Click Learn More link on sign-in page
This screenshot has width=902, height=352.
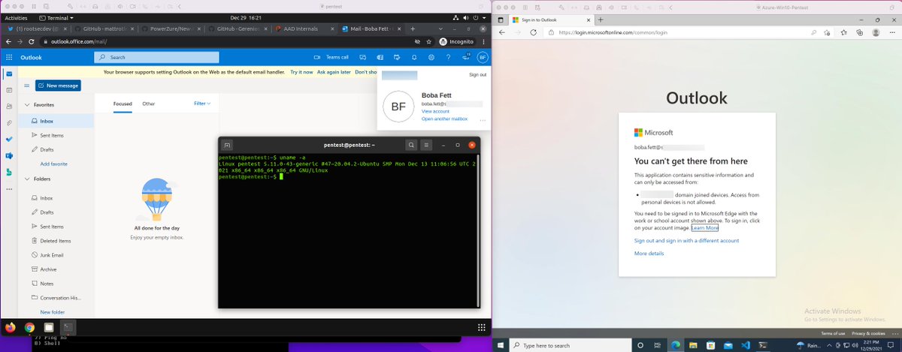[x=705, y=227]
